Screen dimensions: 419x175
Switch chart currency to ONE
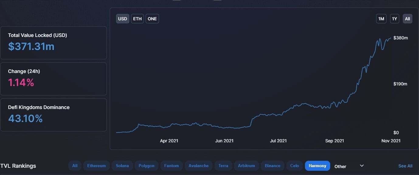152,18
